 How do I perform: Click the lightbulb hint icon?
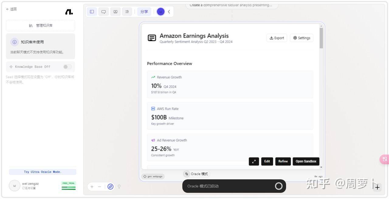pyautogui.click(x=119, y=187)
